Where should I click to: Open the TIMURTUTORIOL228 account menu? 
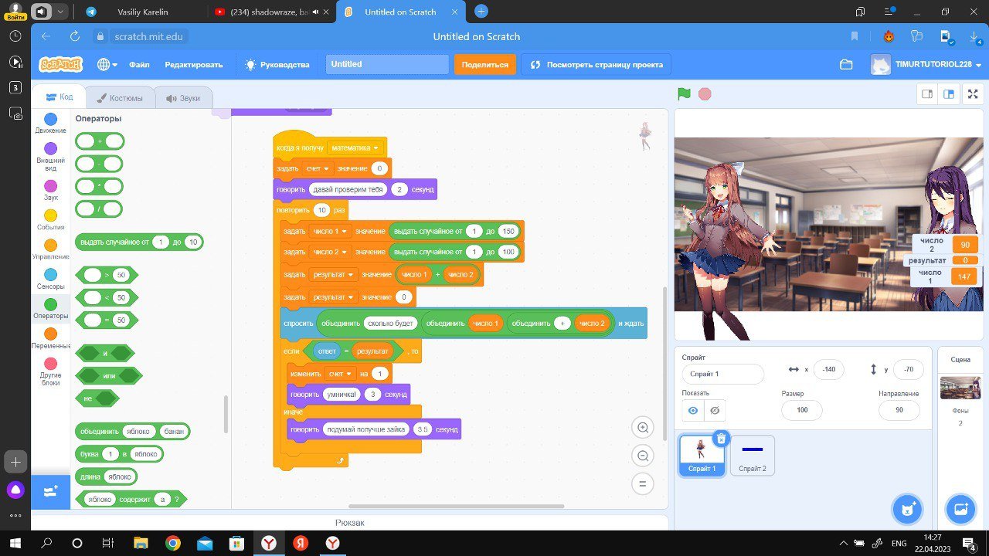coord(926,65)
